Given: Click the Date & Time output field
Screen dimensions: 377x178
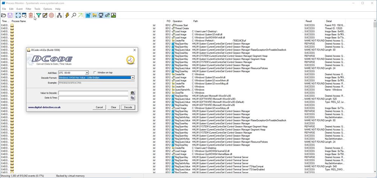Looking at the screenshot, I should (x=93, y=98).
